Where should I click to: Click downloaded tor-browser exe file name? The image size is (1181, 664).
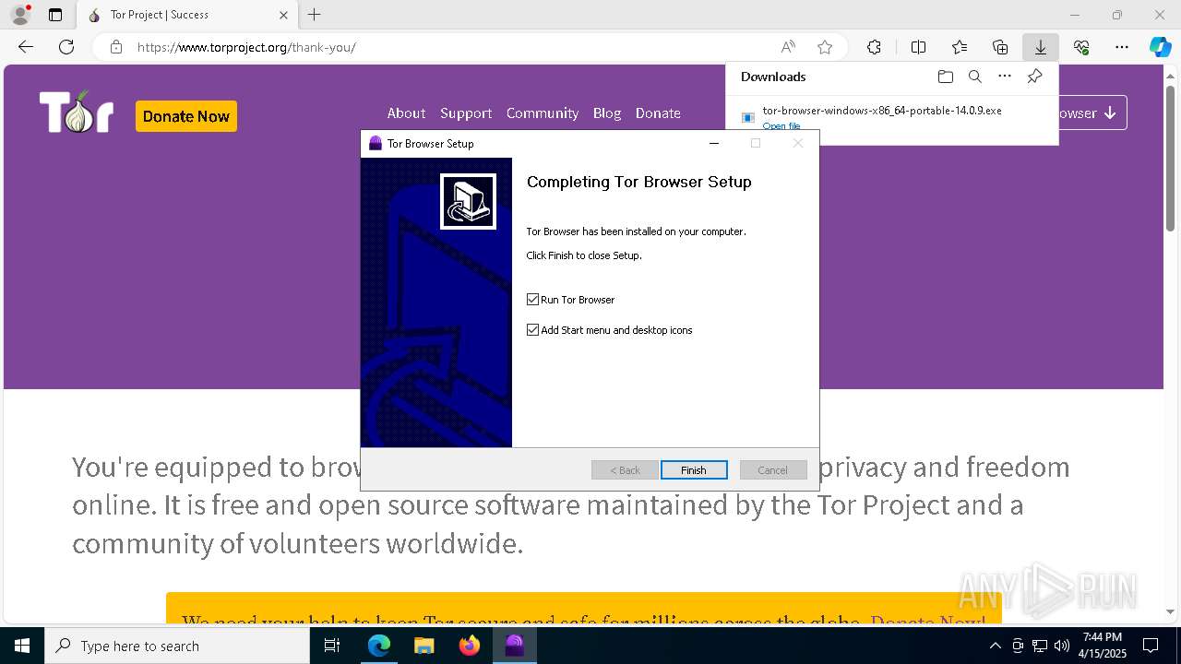click(882, 111)
